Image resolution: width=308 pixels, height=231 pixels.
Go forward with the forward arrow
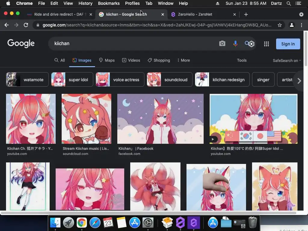click(16, 25)
